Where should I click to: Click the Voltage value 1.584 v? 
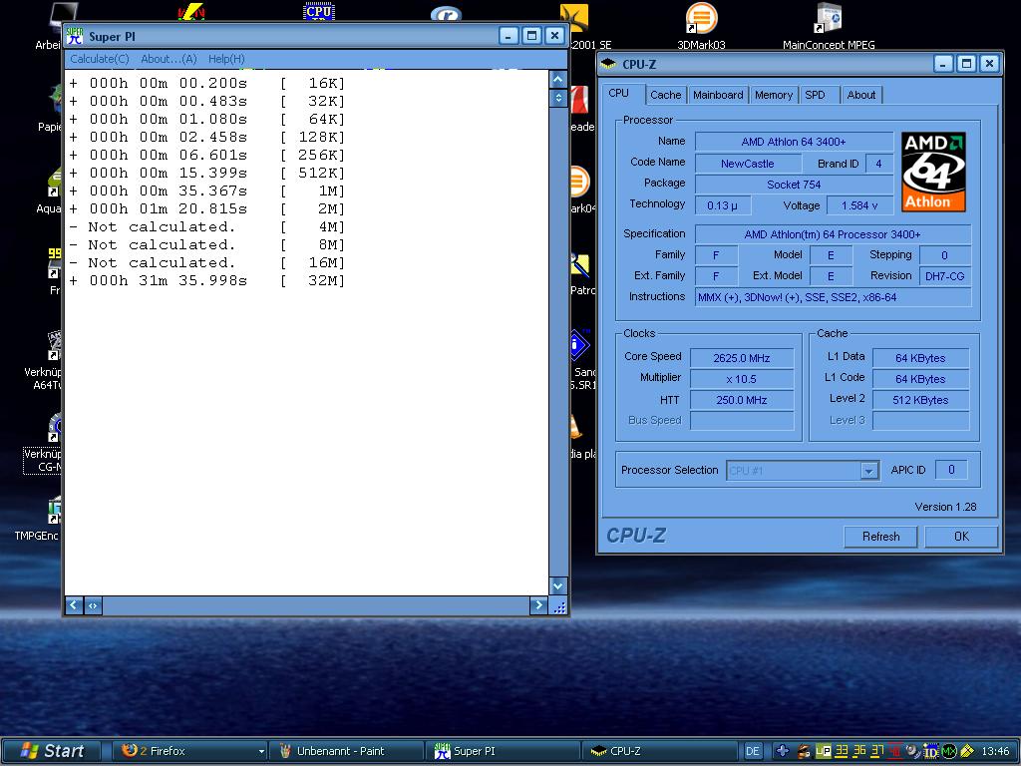(859, 205)
